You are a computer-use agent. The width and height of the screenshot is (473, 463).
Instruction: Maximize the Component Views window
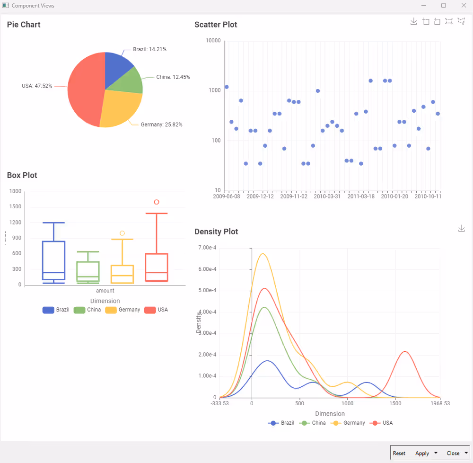point(443,6)
